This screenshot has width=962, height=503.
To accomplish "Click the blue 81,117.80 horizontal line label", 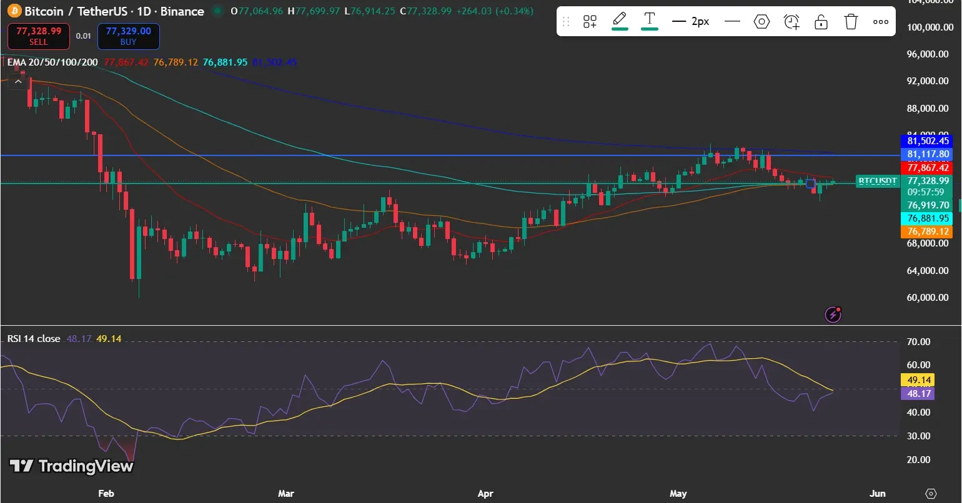I will tap(926, 154).
